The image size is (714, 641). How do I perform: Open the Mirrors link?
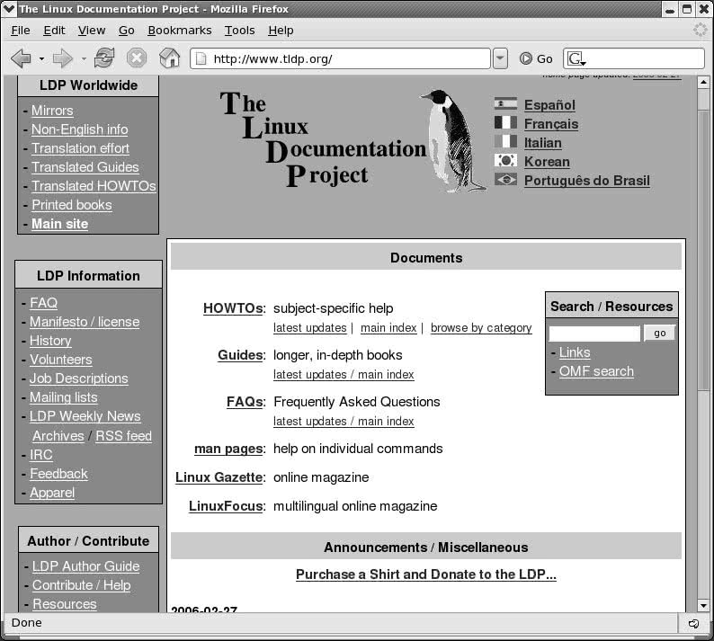pos(52,111)
